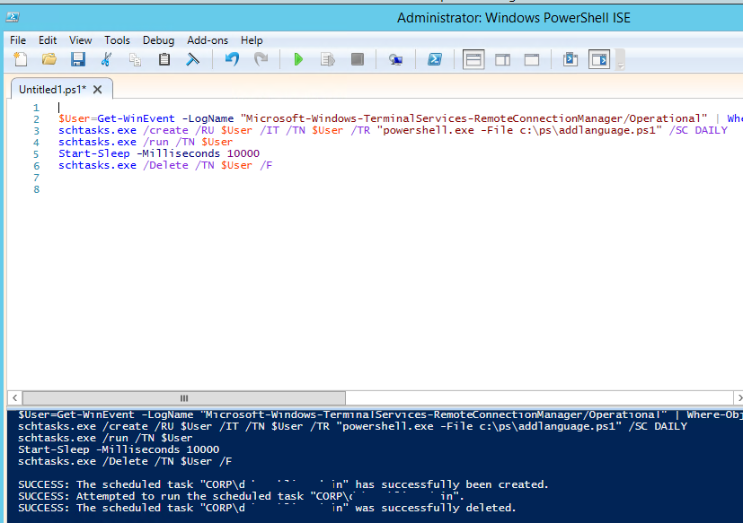Stop operation with the square Stop icon
743x523 pixels.
pos(358,59)
